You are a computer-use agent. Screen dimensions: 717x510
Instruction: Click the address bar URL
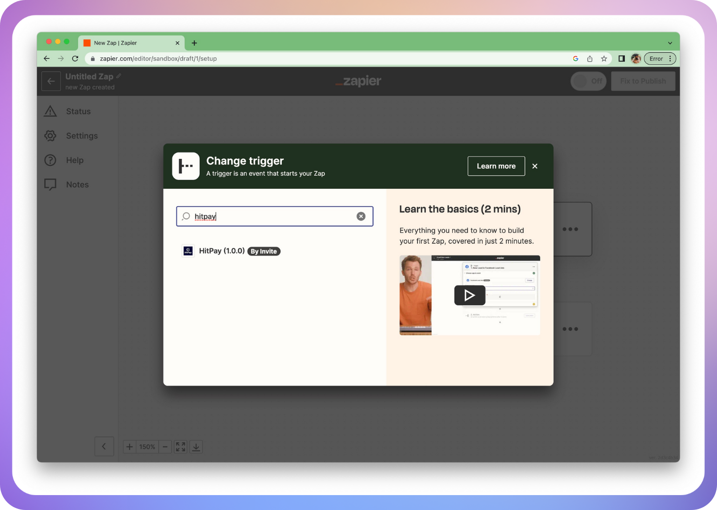[158, 59]
